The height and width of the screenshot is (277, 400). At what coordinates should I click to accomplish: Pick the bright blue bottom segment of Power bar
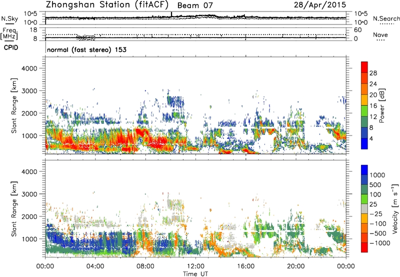point(364,143)
